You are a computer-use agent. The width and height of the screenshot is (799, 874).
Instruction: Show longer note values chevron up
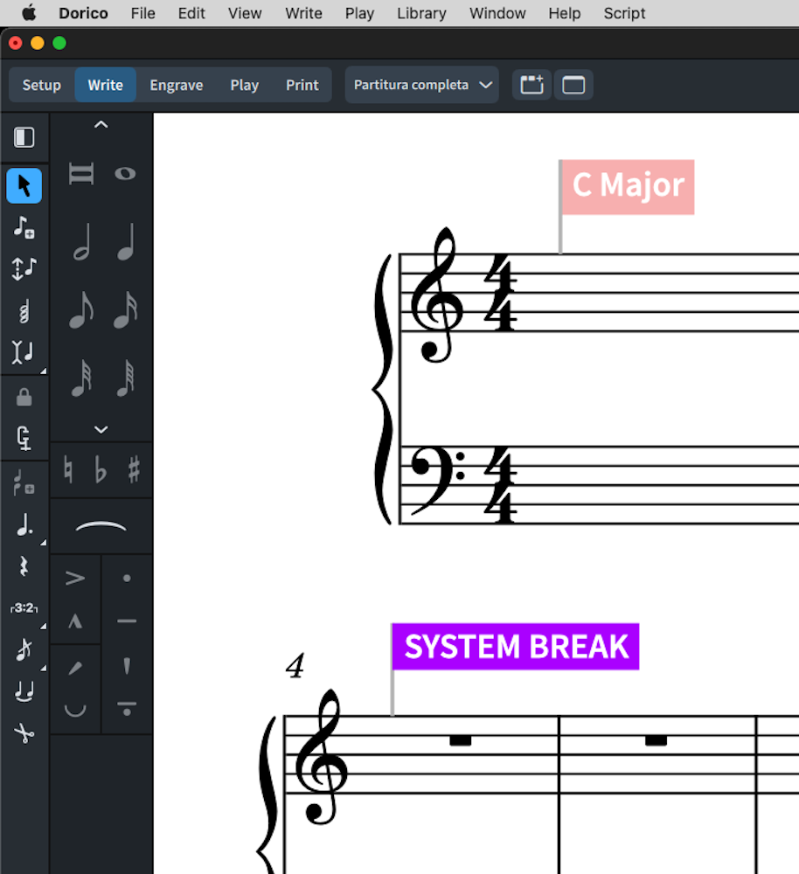[x=101, y=124]
